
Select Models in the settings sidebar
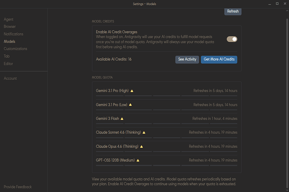click(x=10, y=42)
